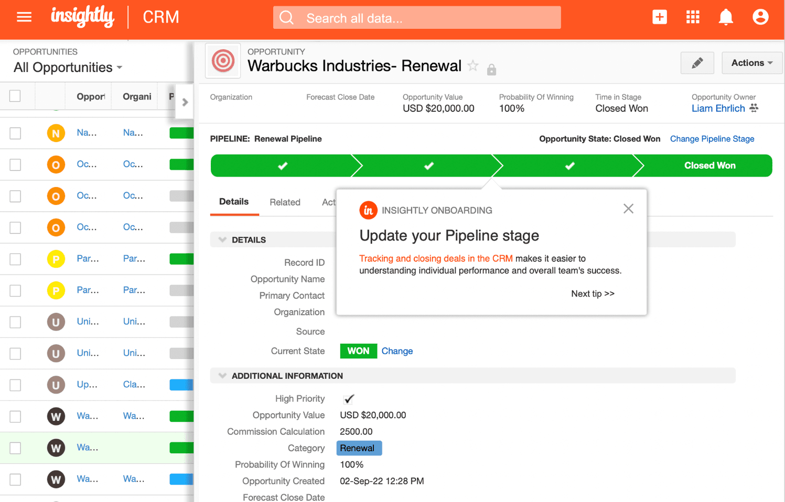785x502 pixels.
Task: Open the All Opportunities view dropdown
Action: (68, 68)
